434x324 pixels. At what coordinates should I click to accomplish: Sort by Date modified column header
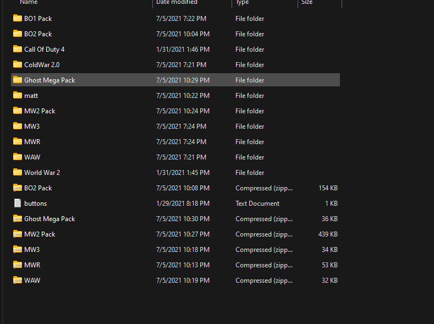(177, 2)
